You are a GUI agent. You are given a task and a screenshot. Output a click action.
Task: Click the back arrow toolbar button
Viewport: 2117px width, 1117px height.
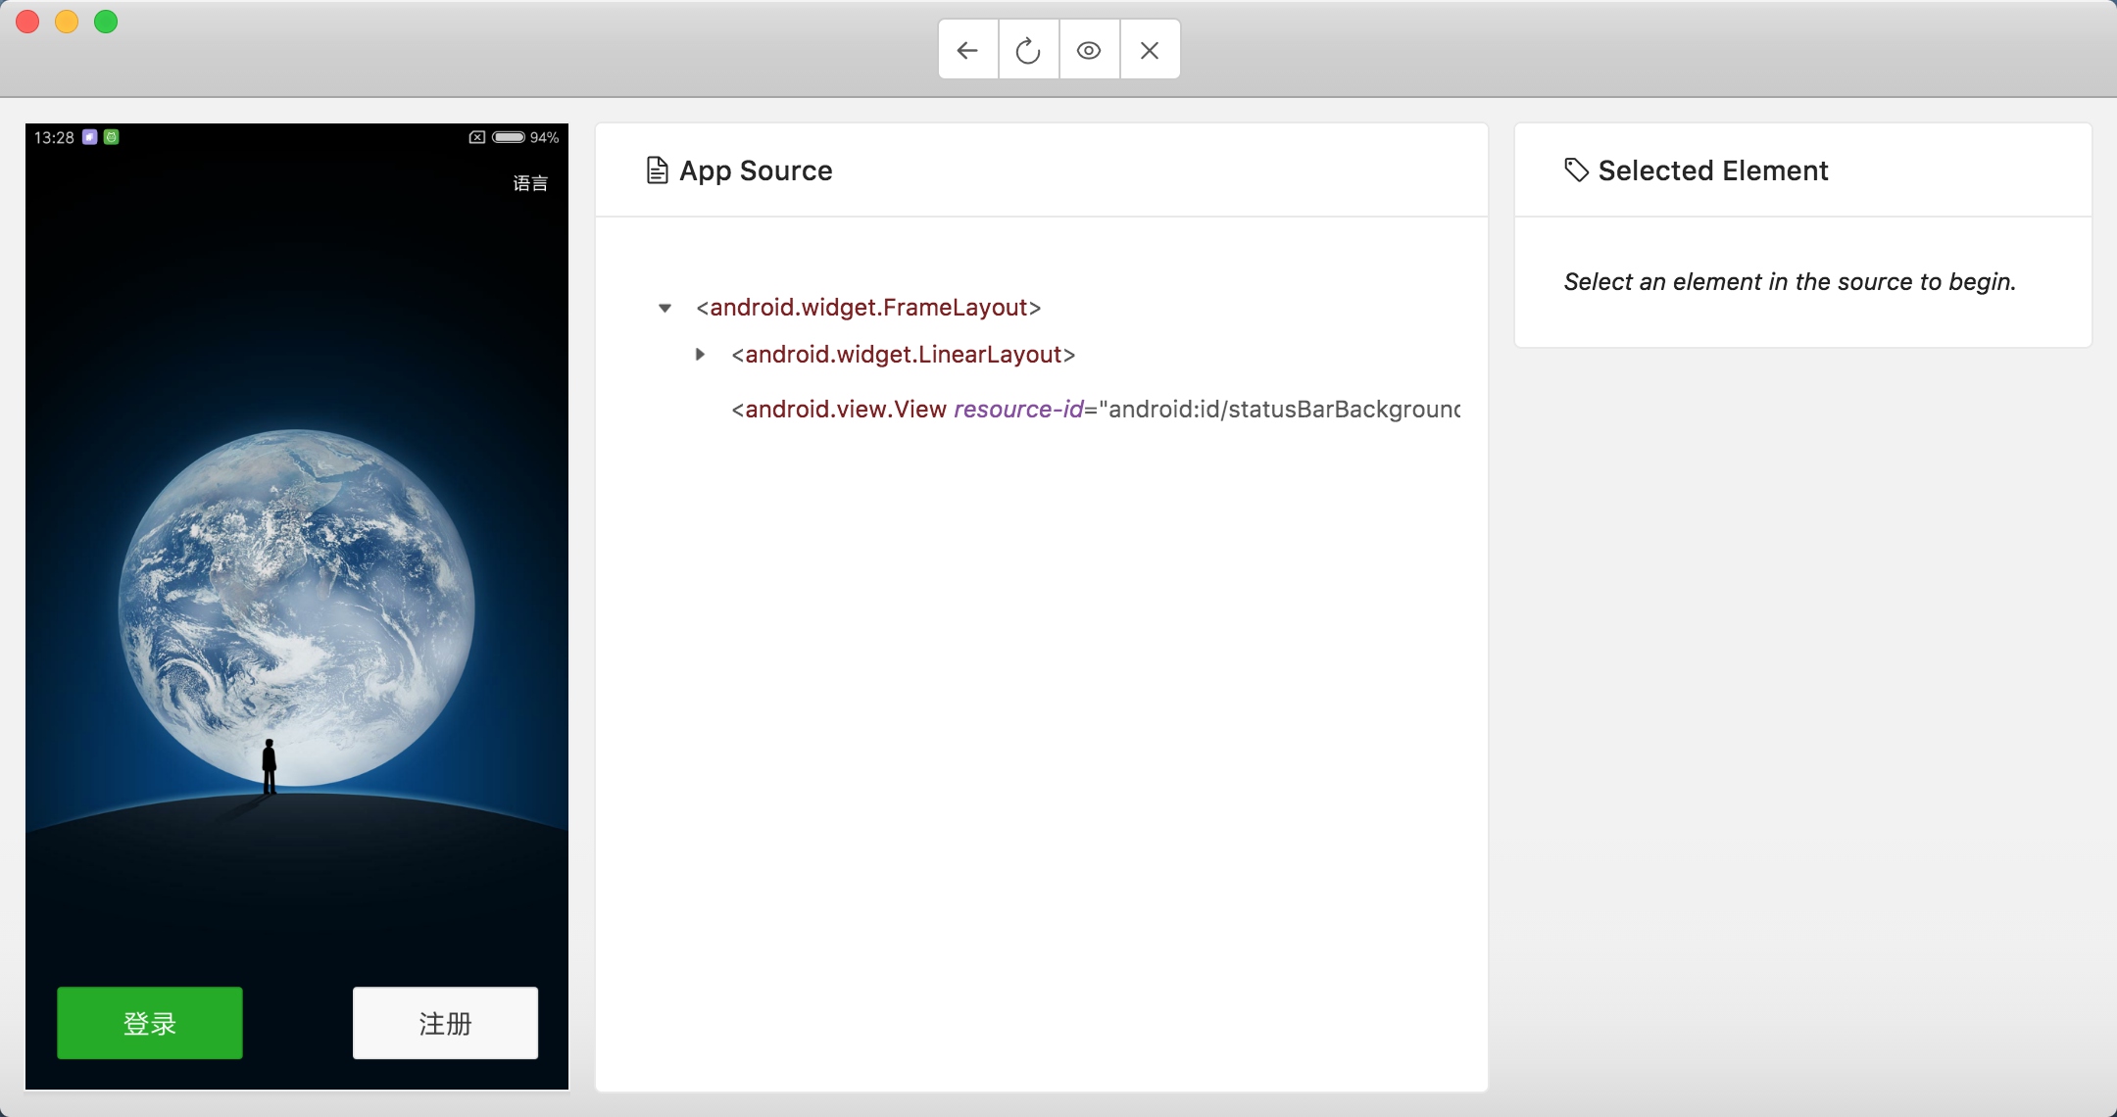click(x=967, y=50)
